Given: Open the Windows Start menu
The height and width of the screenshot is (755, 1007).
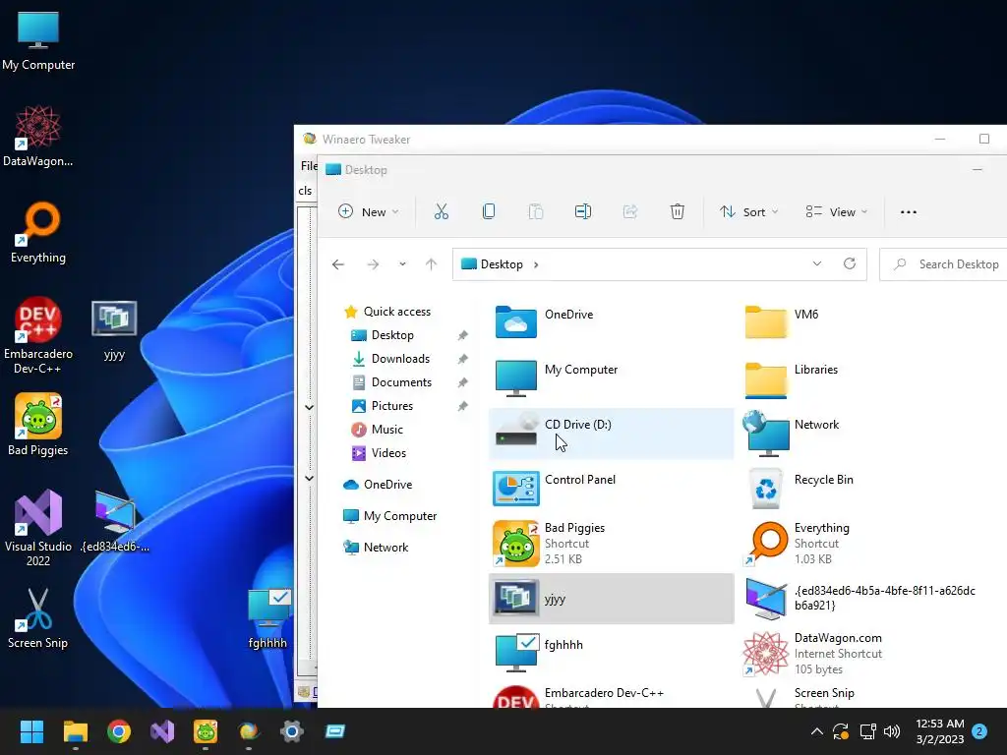Looking at the screenshot, I should pyautogui.click(x=31, y=731).
